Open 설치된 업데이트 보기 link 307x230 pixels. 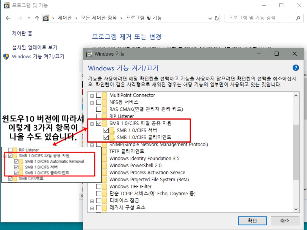tap(35, 47)
